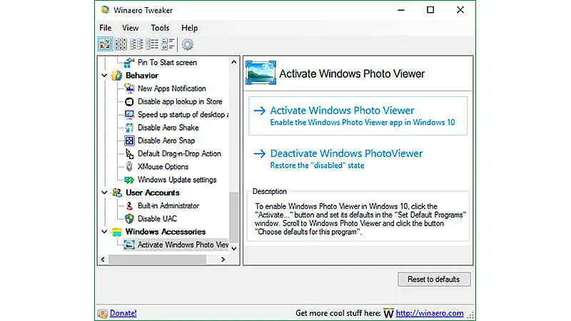Click the XMouse Options mouse icon

(x=129, y=167)
